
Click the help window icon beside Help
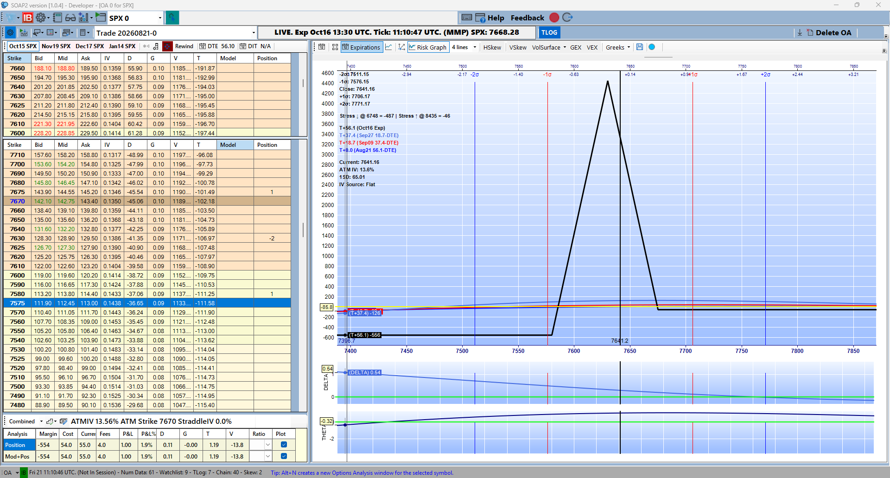(480, 18)
